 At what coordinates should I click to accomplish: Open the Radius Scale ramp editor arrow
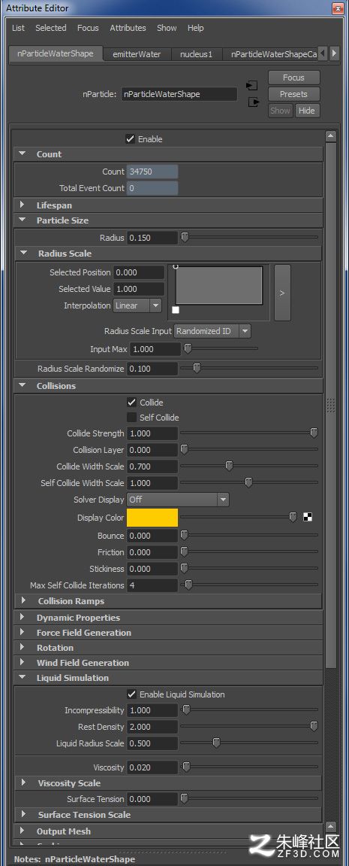(282, 293)
